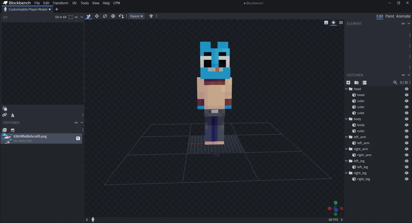Click the Center Lateral transform icon
The width and height of the screenshot is (412, 223).
(x=151, y=16)
